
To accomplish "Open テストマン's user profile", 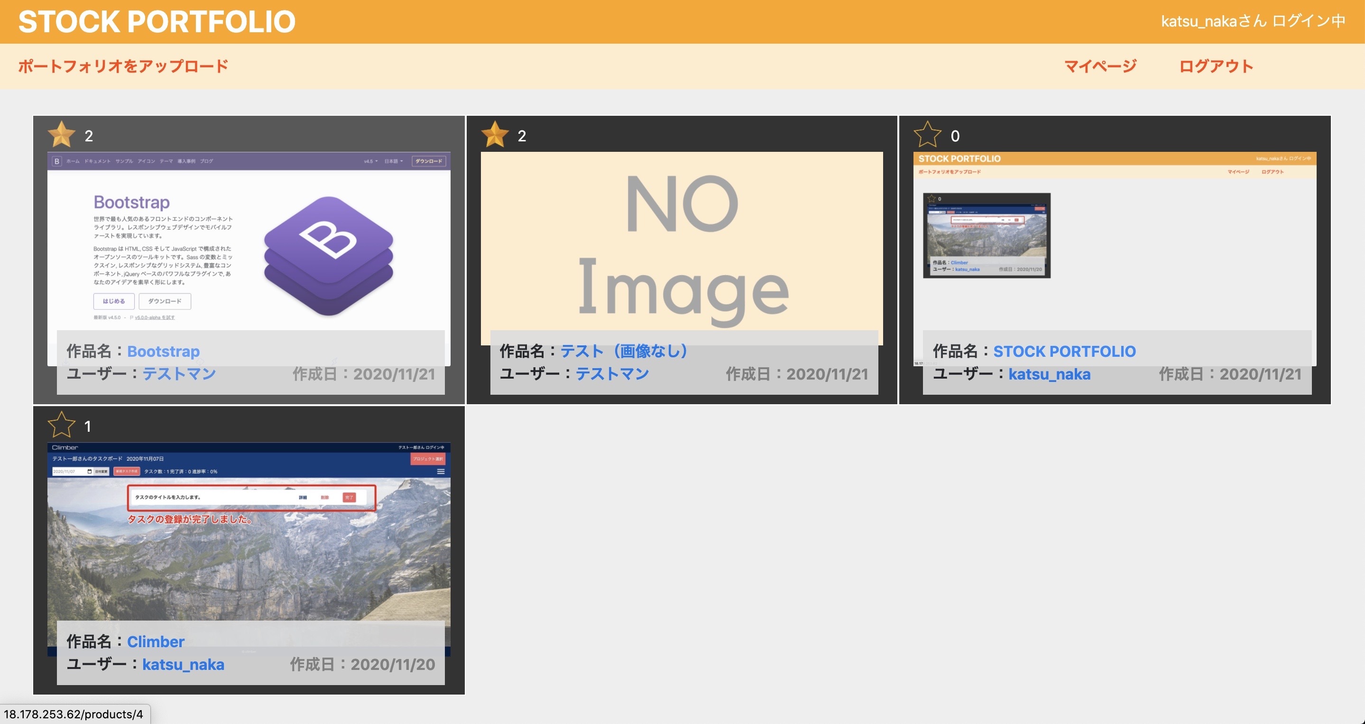I will click(x=179, y=374).
